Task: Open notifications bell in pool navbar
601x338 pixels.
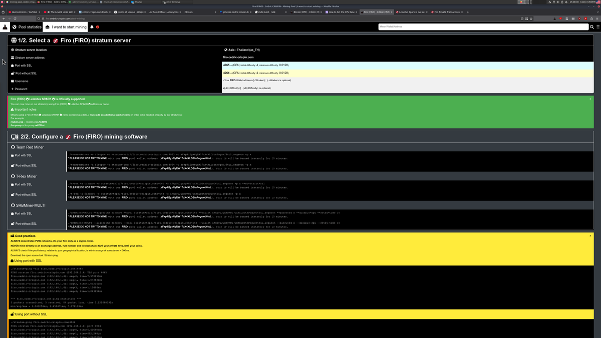Action: [x=92, y=27]
